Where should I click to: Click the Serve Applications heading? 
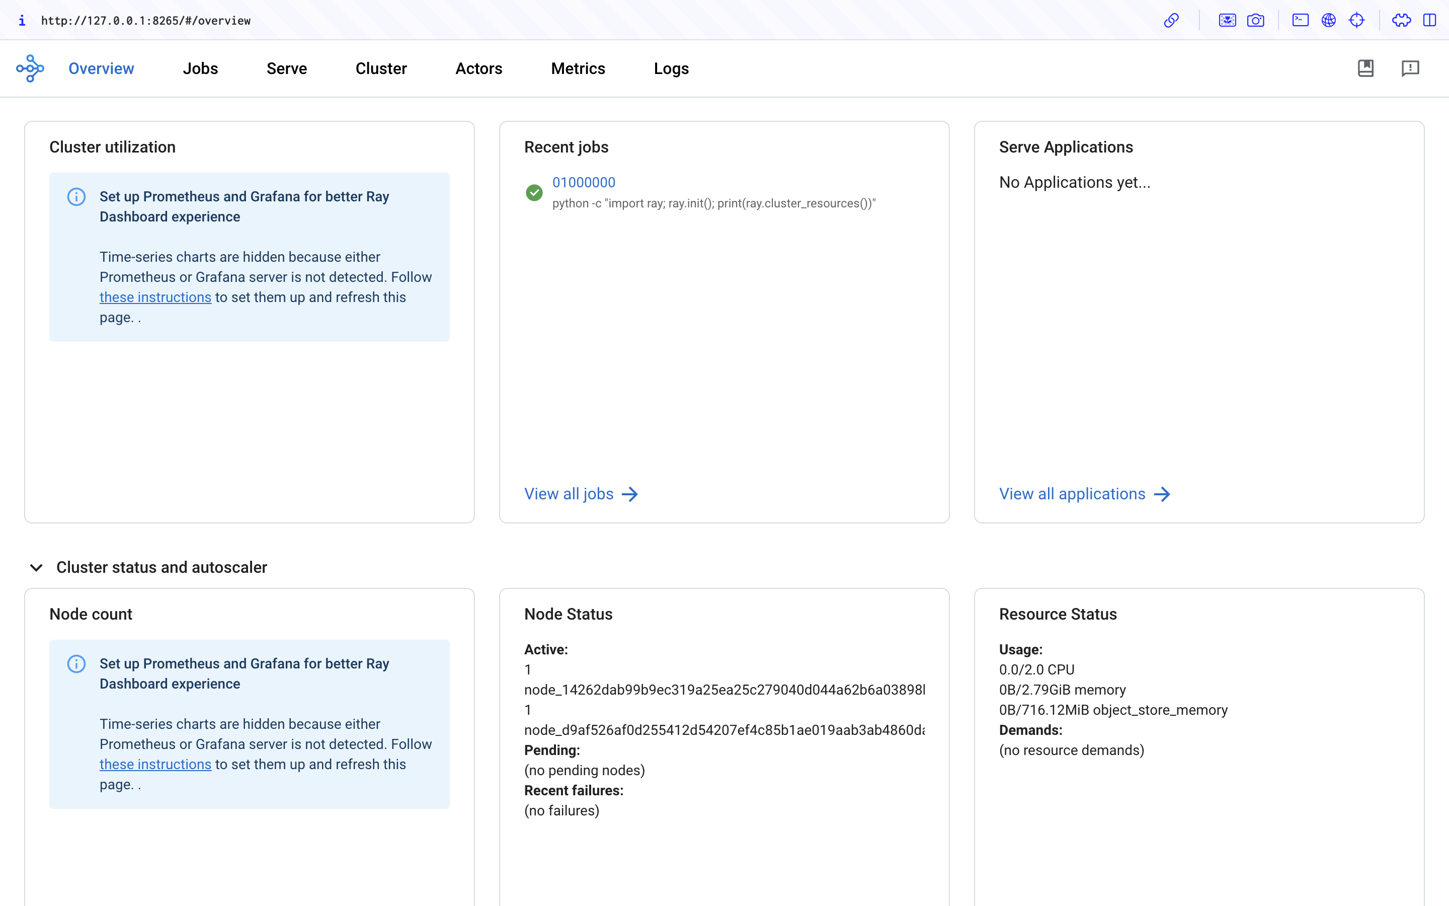coord(1066,147)
